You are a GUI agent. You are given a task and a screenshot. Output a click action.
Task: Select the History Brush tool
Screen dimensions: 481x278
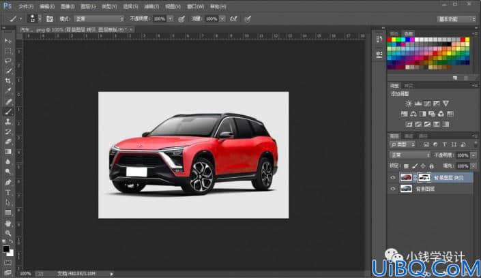coord(8,132)
